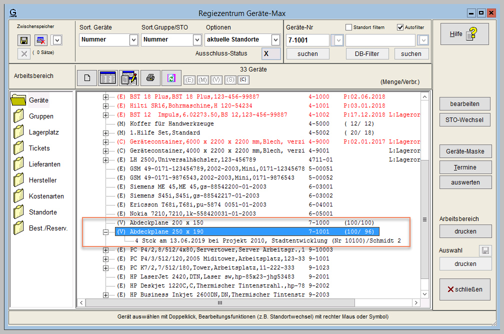
Task: Click the Geräte-Nr input field
Action: coord(307,40)
